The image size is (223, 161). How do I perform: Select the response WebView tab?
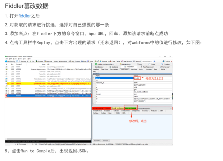point(154,111)
